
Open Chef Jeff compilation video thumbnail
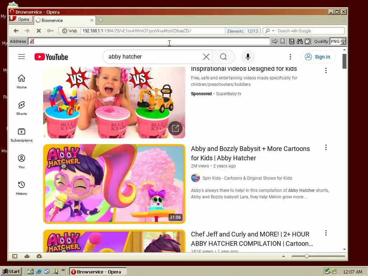click(x=114, y=241)
